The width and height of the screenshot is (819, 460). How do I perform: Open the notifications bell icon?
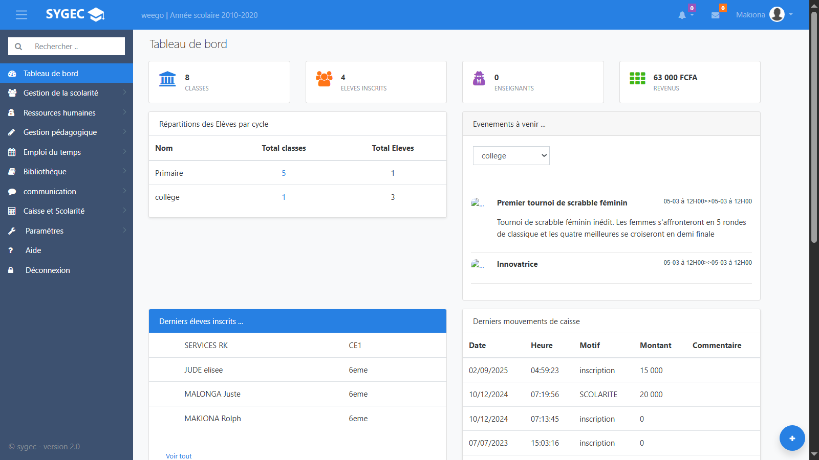pyautogui.click(x=682, y=15)
